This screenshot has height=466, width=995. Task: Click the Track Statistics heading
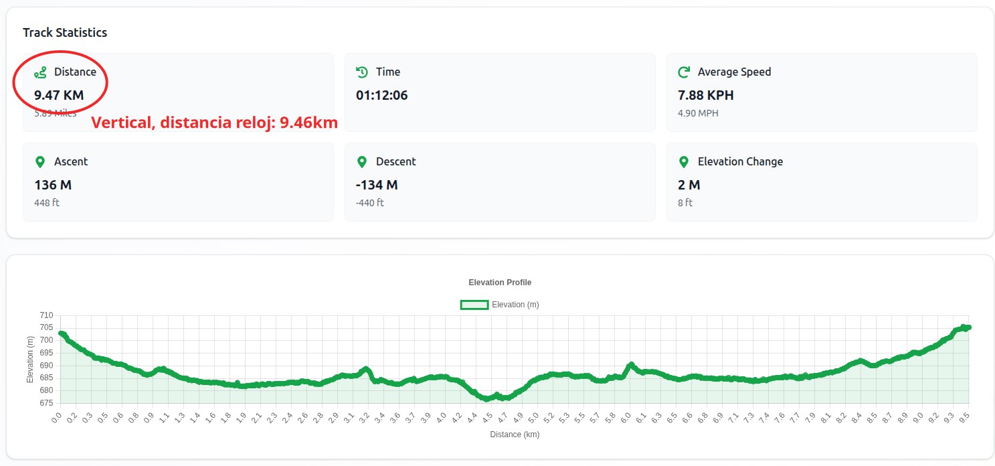tap(65, 33)
